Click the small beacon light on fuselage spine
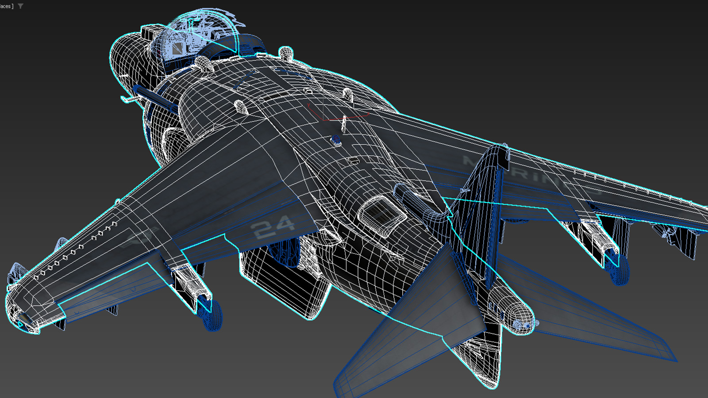This screenshot has height=398, width=708. click(x=336, y=140)
